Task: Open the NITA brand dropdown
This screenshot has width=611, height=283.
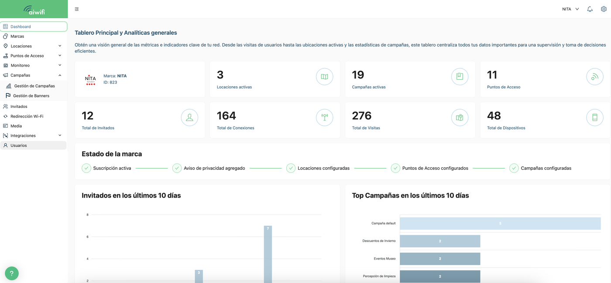Action: pyautogui.click(x=570, y=9)
